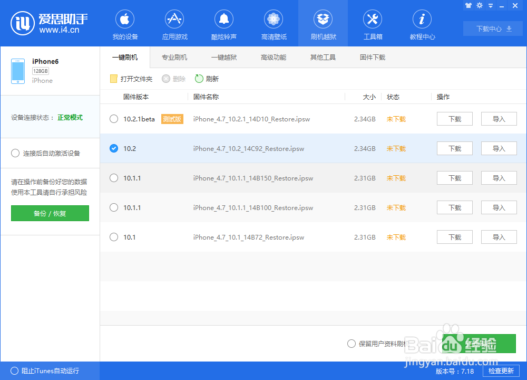Open the 下载中心 download center

(493, 28)
